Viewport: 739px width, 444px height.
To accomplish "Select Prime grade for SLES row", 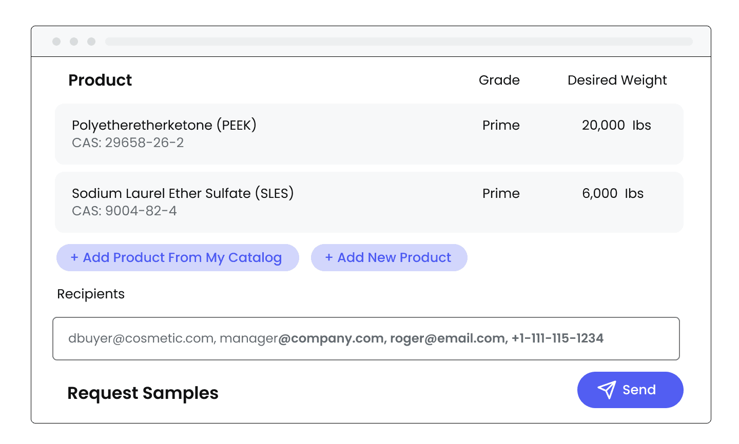I will click(x=501, y=193).
